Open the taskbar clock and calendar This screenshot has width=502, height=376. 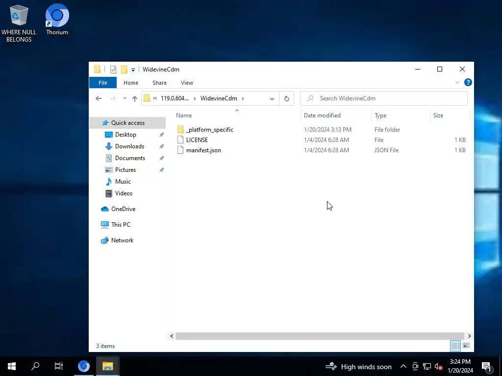point(460,366)
